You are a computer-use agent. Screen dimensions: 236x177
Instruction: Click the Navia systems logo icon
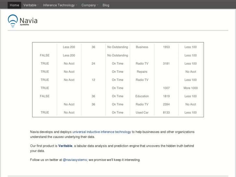click(13, 20)
